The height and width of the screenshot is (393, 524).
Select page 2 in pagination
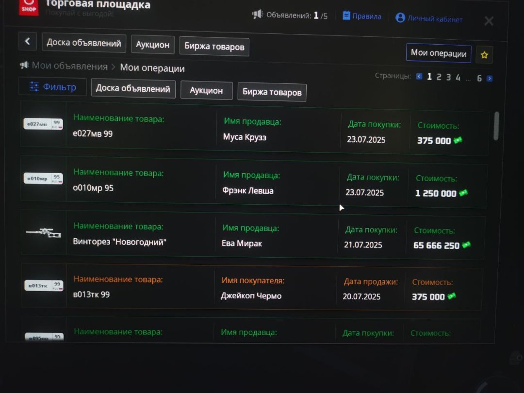tap(439, 77)
